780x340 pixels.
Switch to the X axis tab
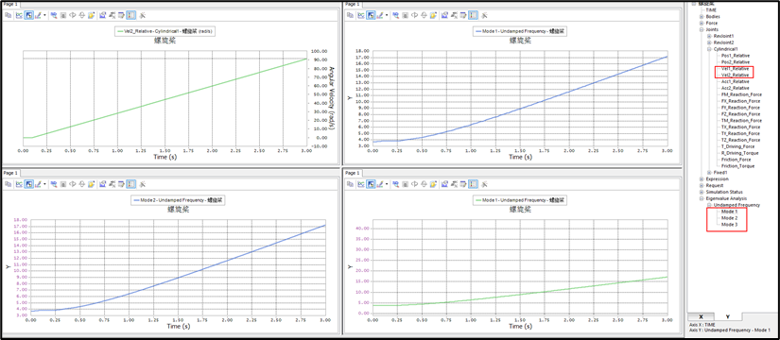(x=701, y=316)
